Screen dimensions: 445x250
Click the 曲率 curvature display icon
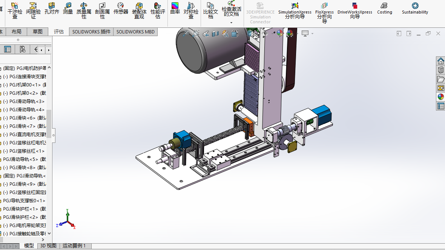point(175,9)
